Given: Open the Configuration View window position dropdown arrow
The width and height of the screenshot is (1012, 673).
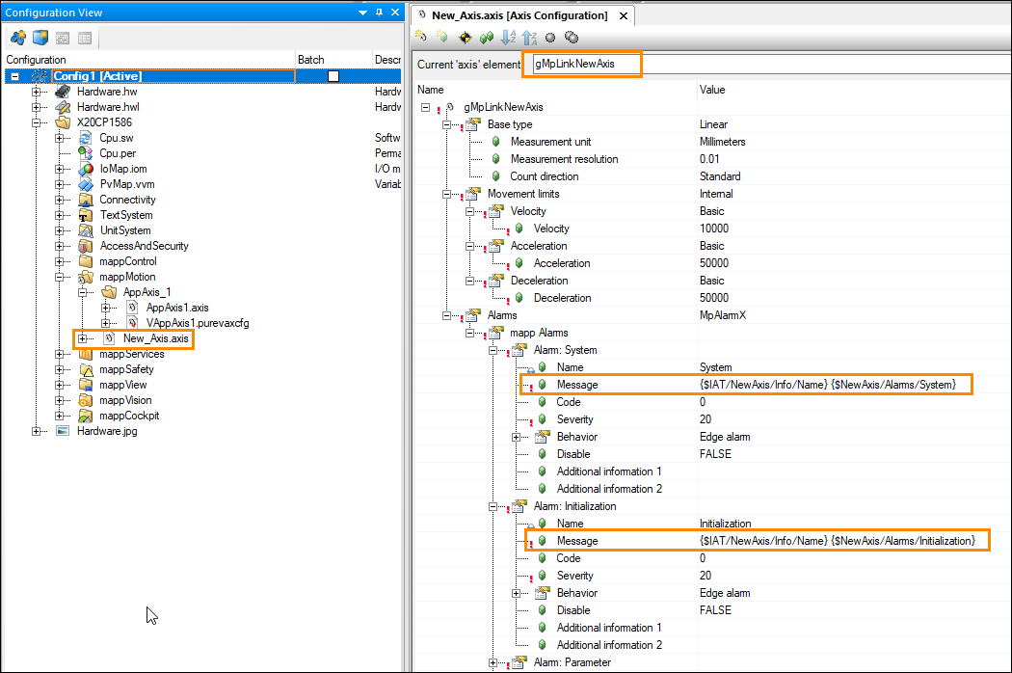Looking at the screenshot, I should pyautogui.click(x=363, y=13).
